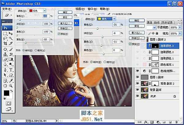
Task: Click 确定 in the red color dialog
Action: 65,12
